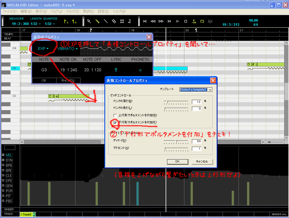Open the EXP dropdown in note properties
The width and height of the screenshot is (289, 218).
point(43,49)
